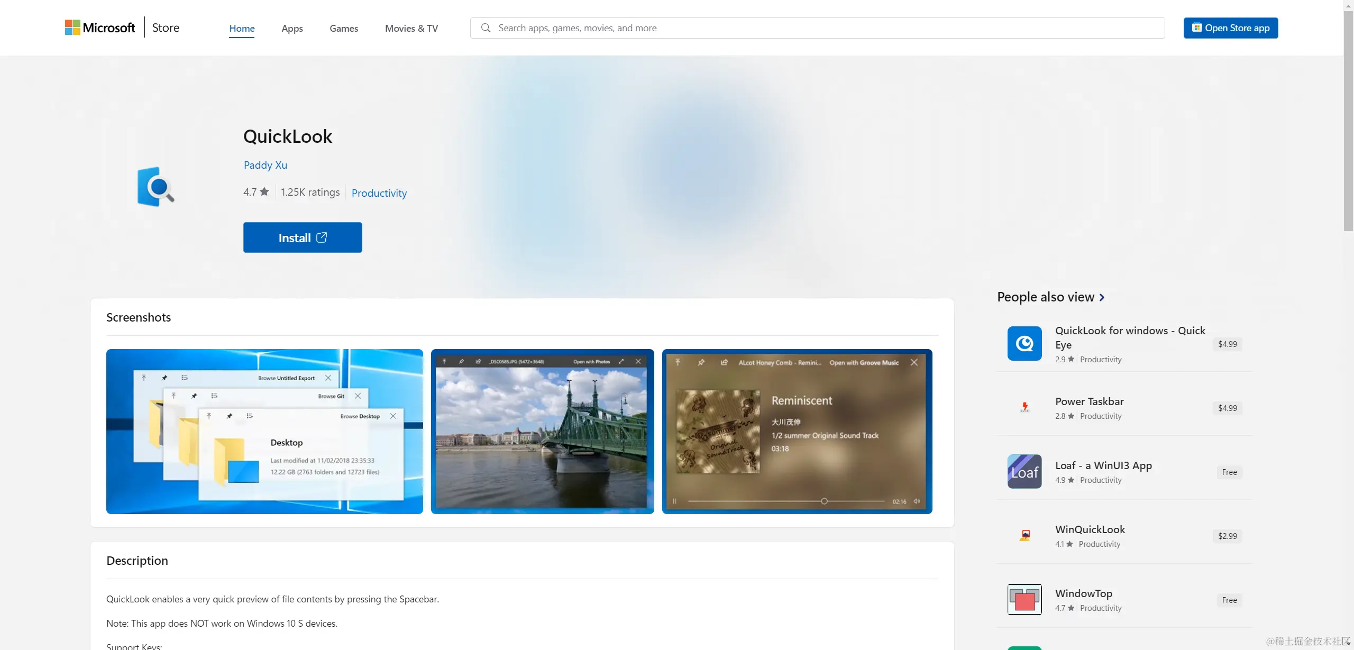Image resolution: width=1354 pixels, height=650 pixels.
Task: Open the Productivity category link for QuickLook
Action: click(379, 193)
